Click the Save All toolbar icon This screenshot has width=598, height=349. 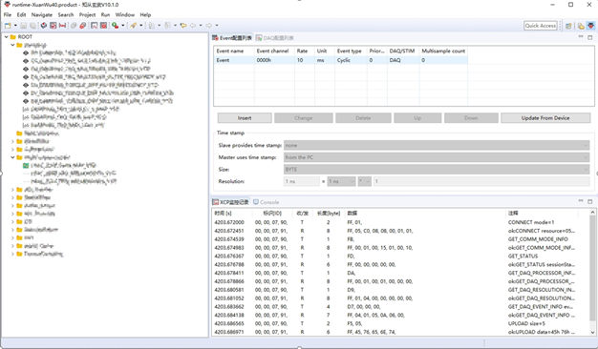(32, 26)
